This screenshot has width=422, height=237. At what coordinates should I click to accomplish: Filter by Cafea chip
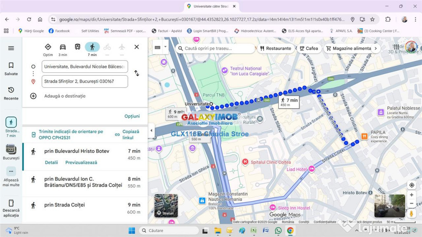click(x=309, y=49)
